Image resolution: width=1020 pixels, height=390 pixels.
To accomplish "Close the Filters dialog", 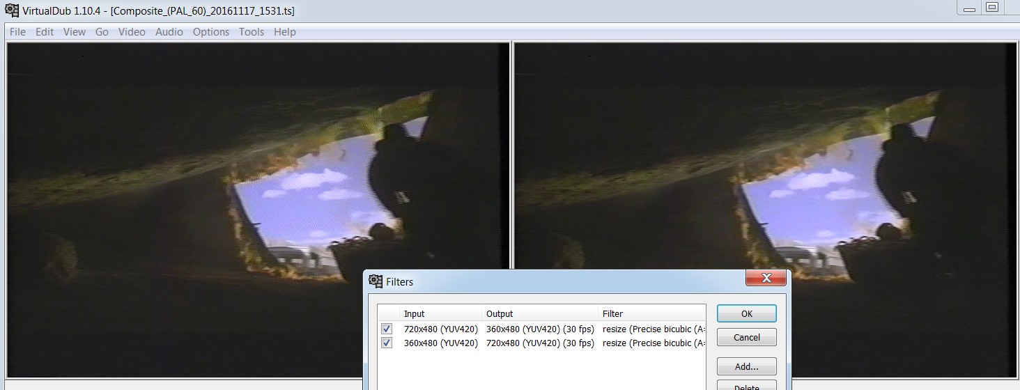I will pyautogui.click(x=766, y=278).
